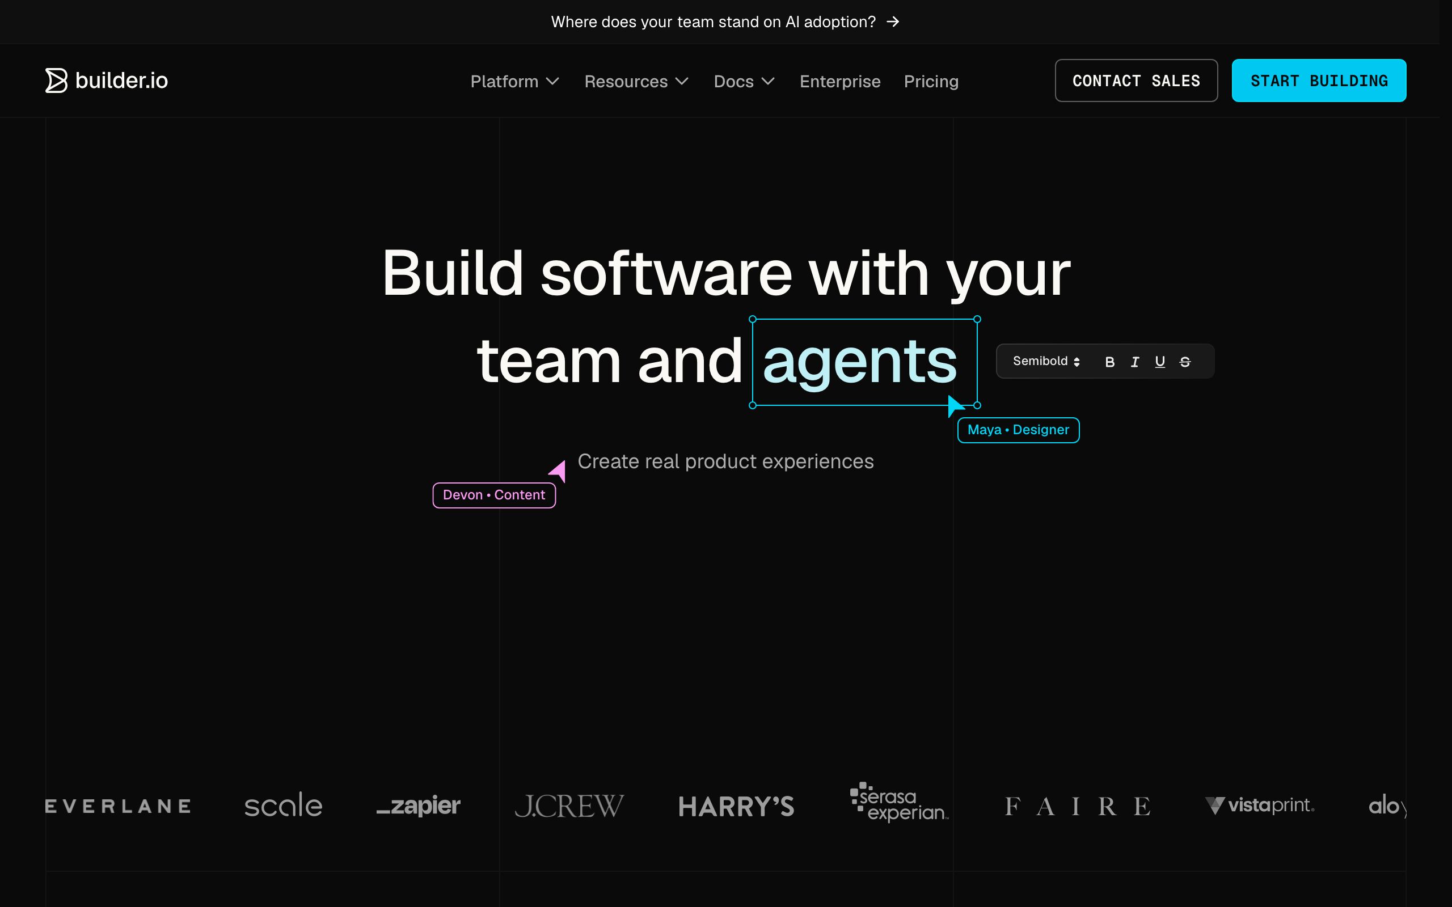Open the Enterprise page
Image resolution: width=1452 pixels, height=907 pixels.
pos(840,81)
